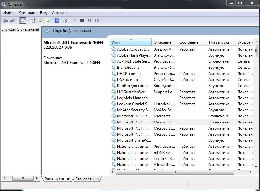The width and height of the screenshot is (260, 191).
Task: Toggle the show/hide console tree icon
Action: 23,20
